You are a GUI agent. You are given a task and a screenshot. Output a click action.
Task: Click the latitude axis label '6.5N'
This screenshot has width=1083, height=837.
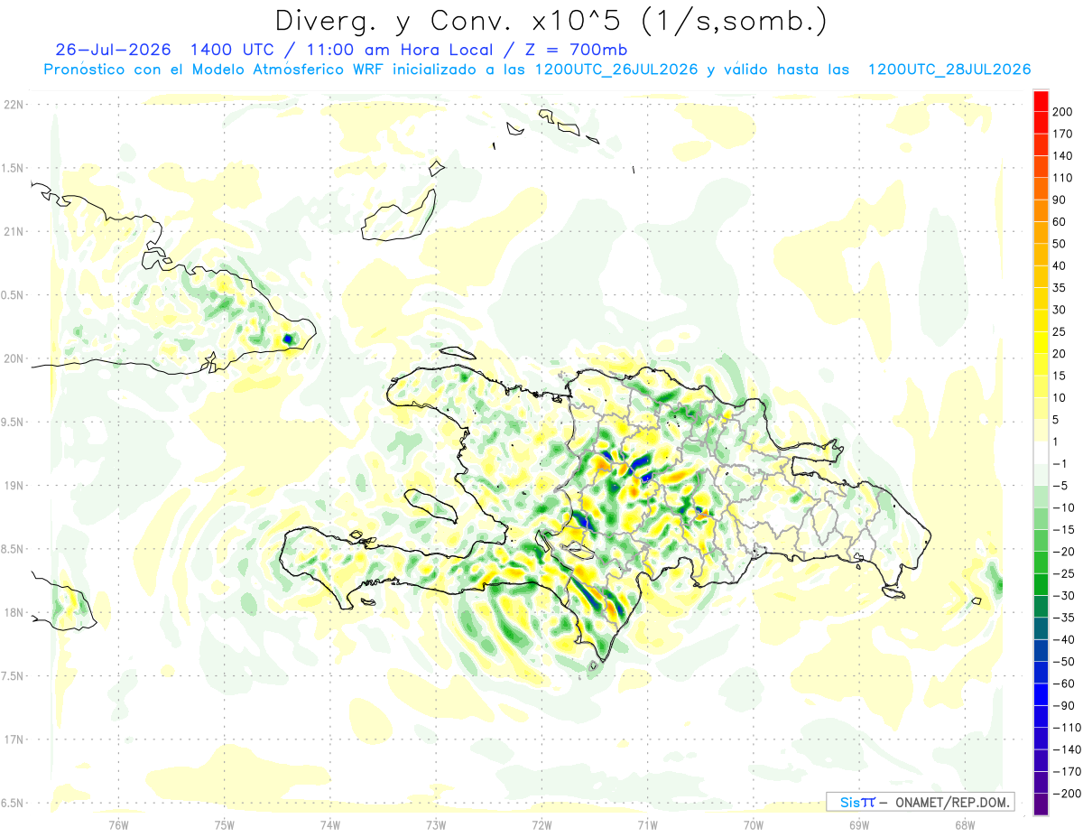pyautogui.click(x=12, y=803)
